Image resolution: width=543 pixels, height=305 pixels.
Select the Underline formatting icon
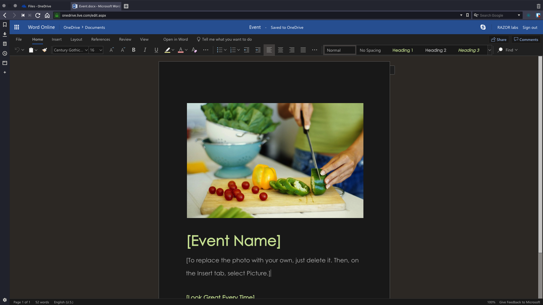click(x=156, y=50)
